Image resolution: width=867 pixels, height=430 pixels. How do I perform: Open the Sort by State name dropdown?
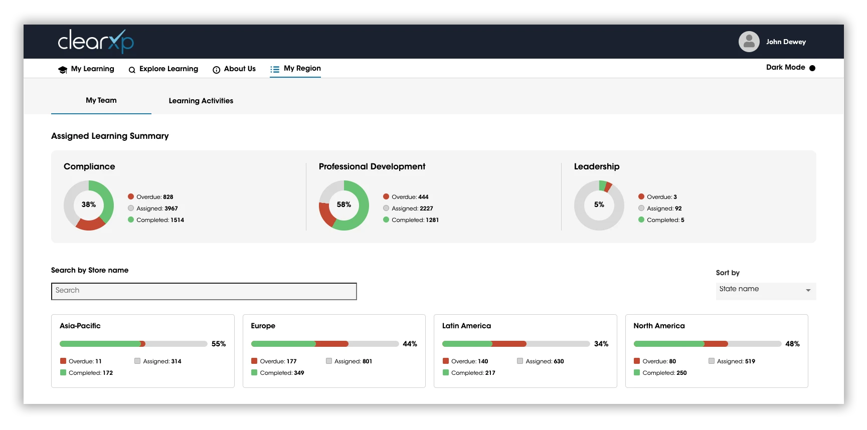(x=765, y=291)
